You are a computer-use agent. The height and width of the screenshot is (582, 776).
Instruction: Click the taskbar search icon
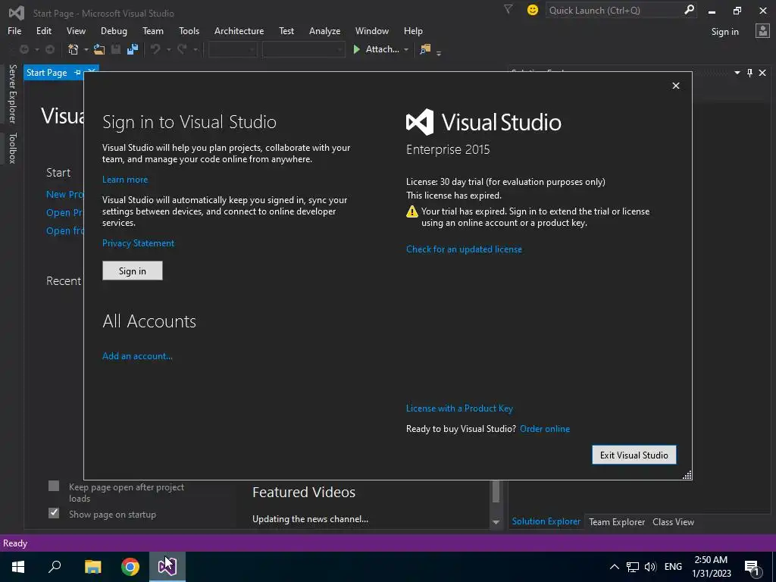pyautogui.click(x=55, y=567)
